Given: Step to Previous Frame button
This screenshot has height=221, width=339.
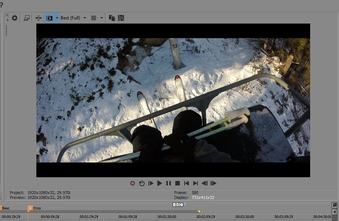Looking at the screenshot, I should (x=205, y=183).
